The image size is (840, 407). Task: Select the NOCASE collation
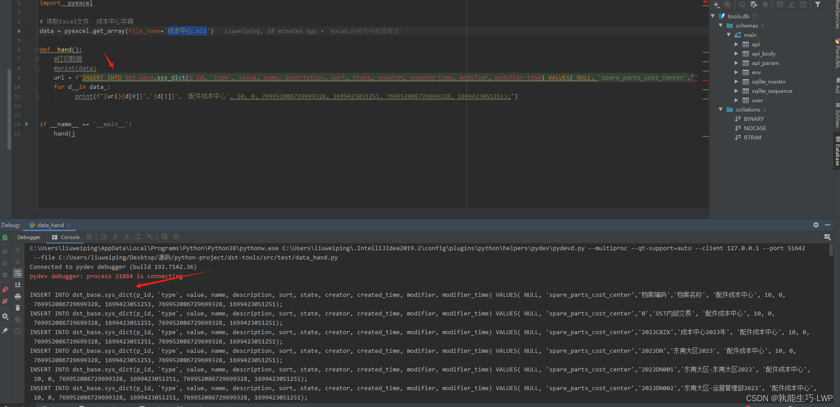[x=751, y=128]
